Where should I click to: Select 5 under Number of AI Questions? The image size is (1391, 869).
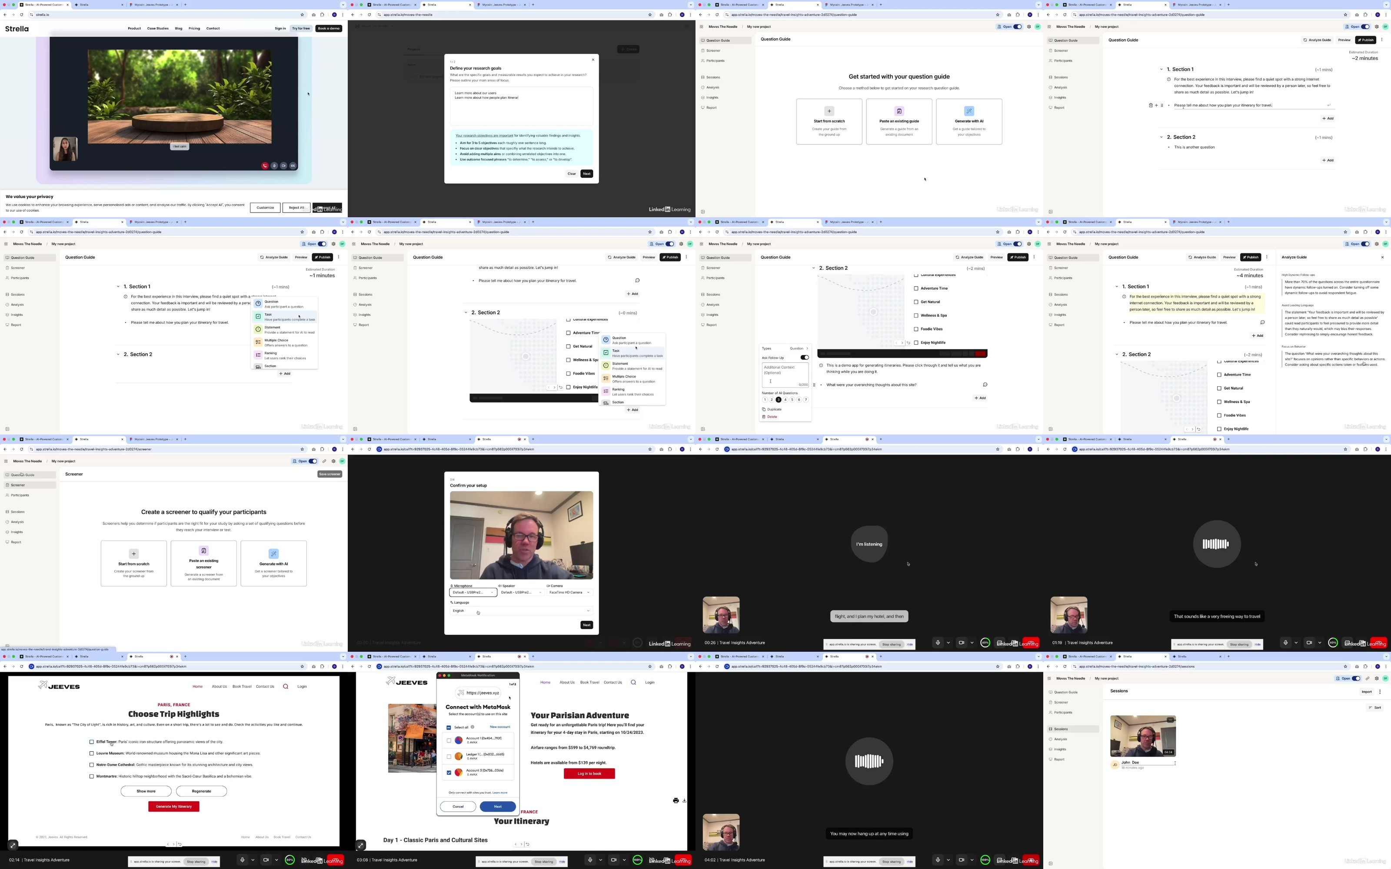coord(792,399)
